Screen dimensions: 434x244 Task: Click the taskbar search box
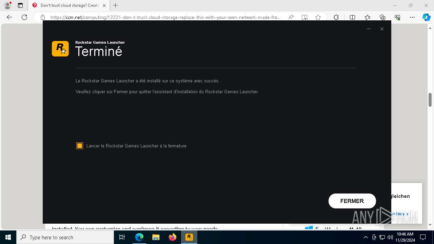point(65,237)
